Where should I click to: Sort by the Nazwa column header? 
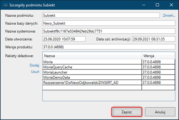coord(92,56)
